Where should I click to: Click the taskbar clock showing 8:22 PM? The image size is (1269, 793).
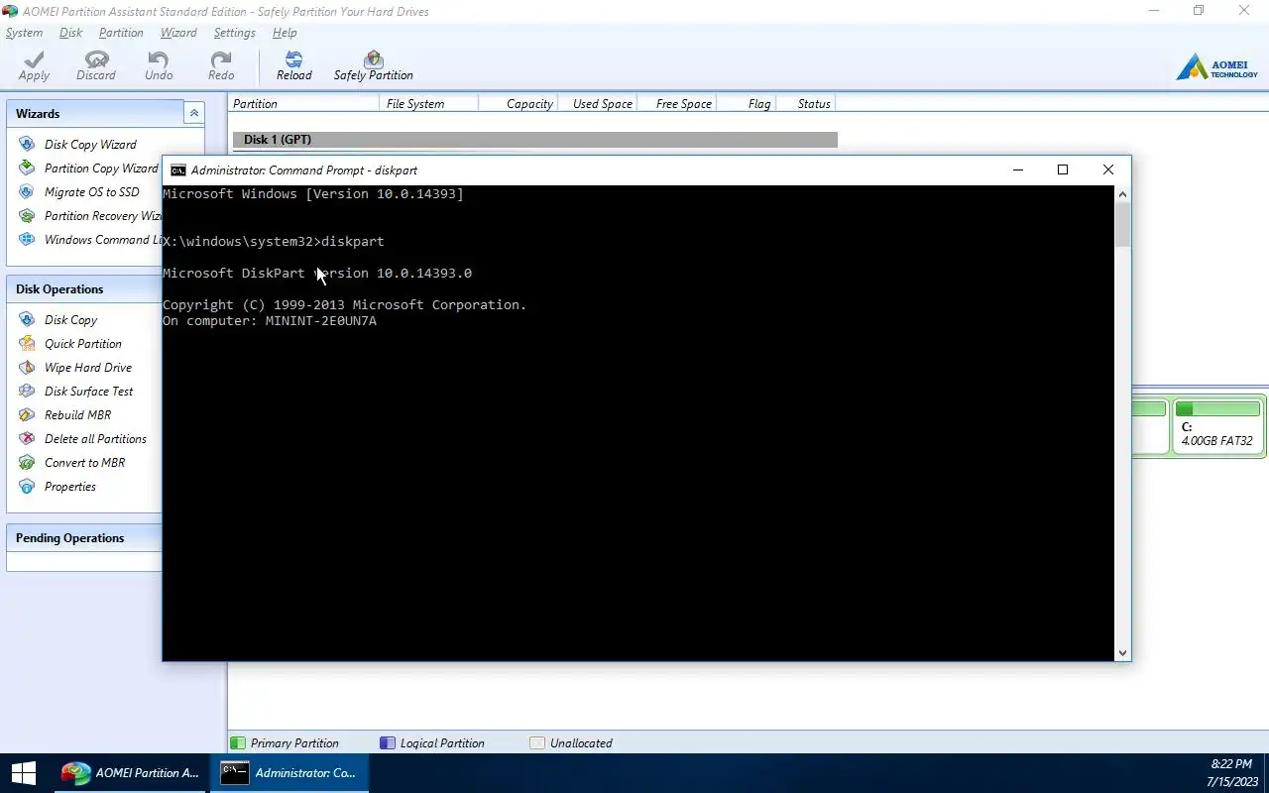click(x=1231, y=773)
